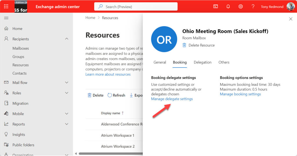Click Manage delegate settings link
297x156 pixels.
coord(172,99)
